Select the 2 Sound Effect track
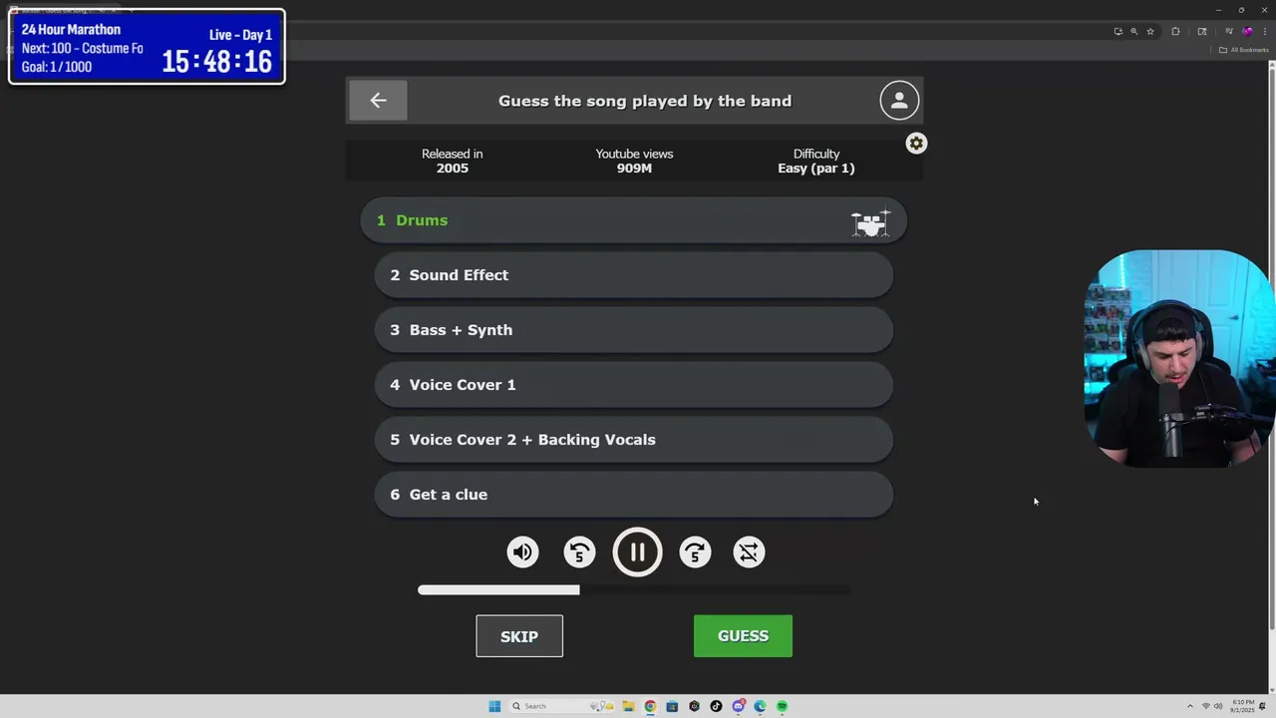This screenshot has height=718, width=1276. click(x=633, y=275)
